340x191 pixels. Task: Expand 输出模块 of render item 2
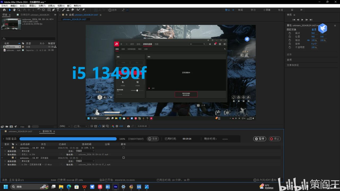click(x=5, y=164)
